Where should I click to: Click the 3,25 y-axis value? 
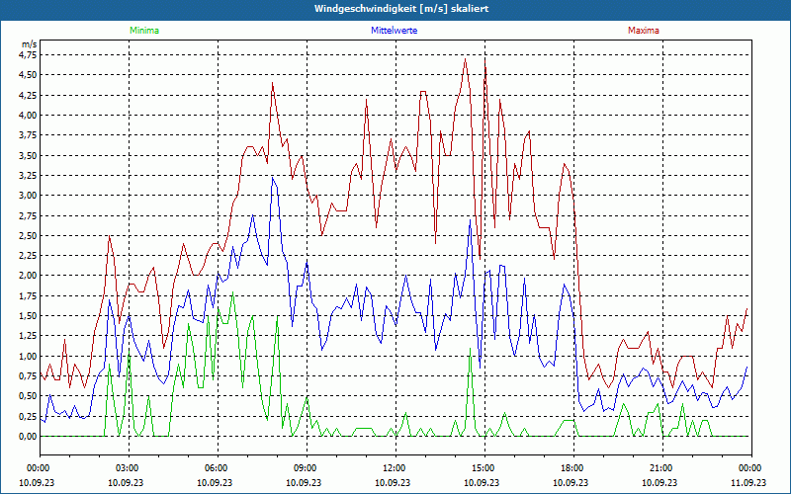point(28,176)
